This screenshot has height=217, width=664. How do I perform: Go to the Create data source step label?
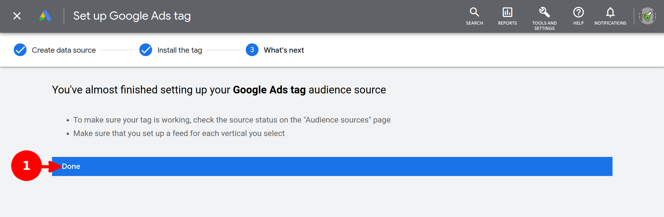(x=64, y=50)
